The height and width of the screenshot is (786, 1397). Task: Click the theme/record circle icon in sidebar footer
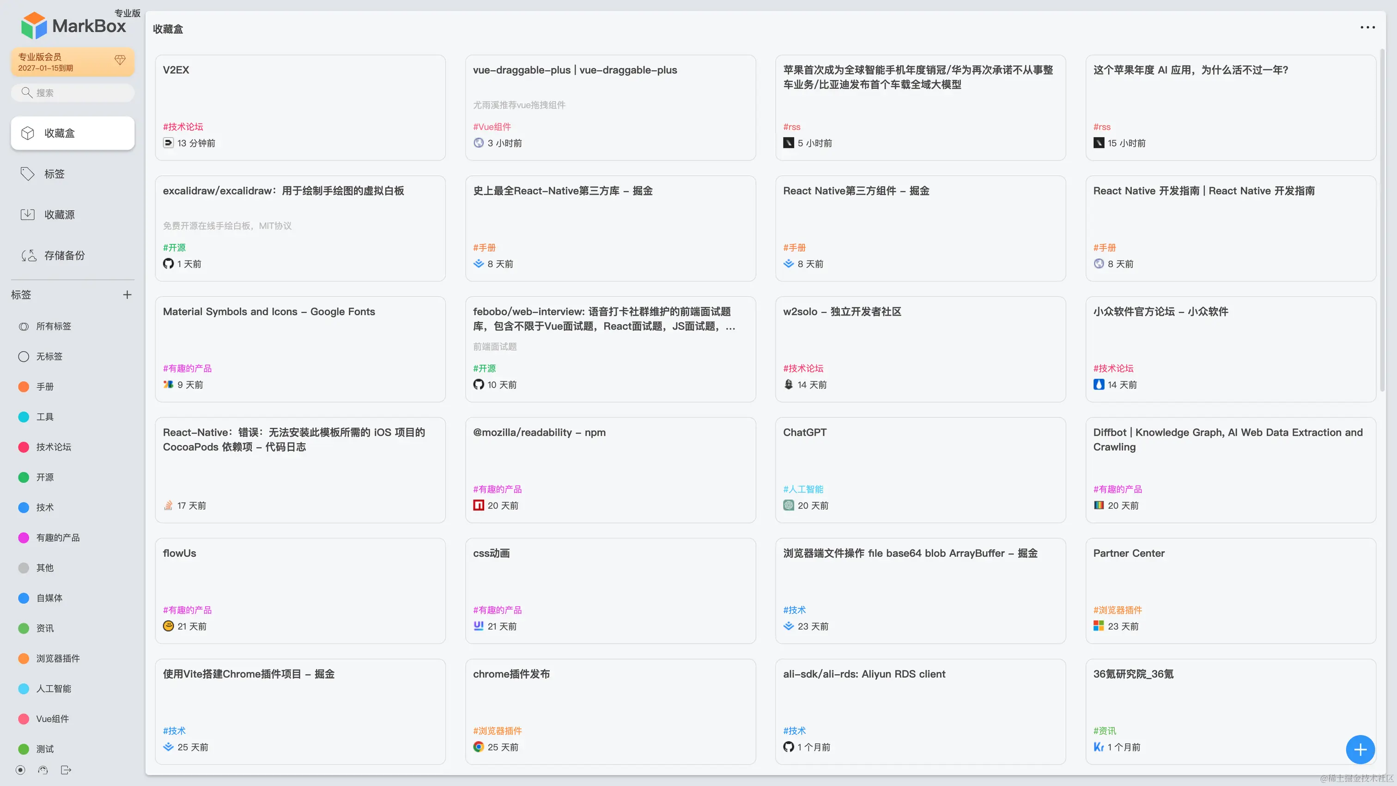pyautogui.click(x=20, y=770)
